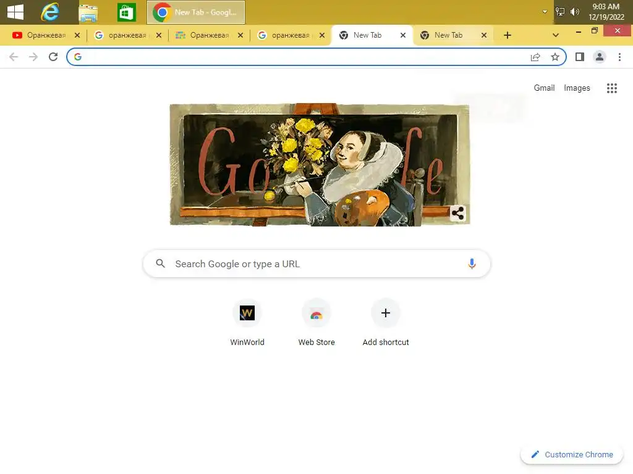Share this page from address bar

pos(535,57)
